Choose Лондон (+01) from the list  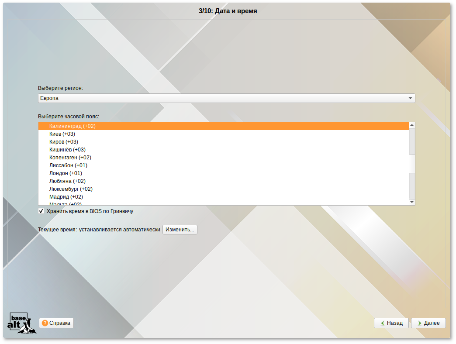(x=66, y=173)
